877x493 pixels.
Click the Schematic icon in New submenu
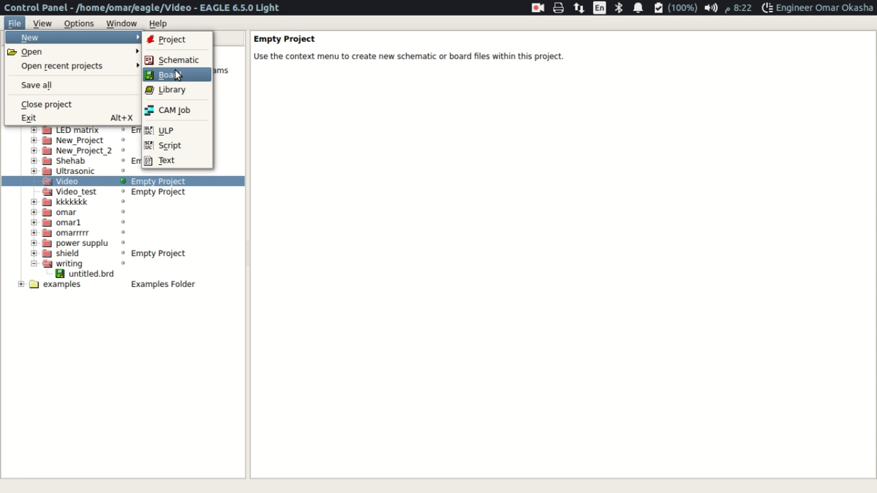click(x=149, y=60)
